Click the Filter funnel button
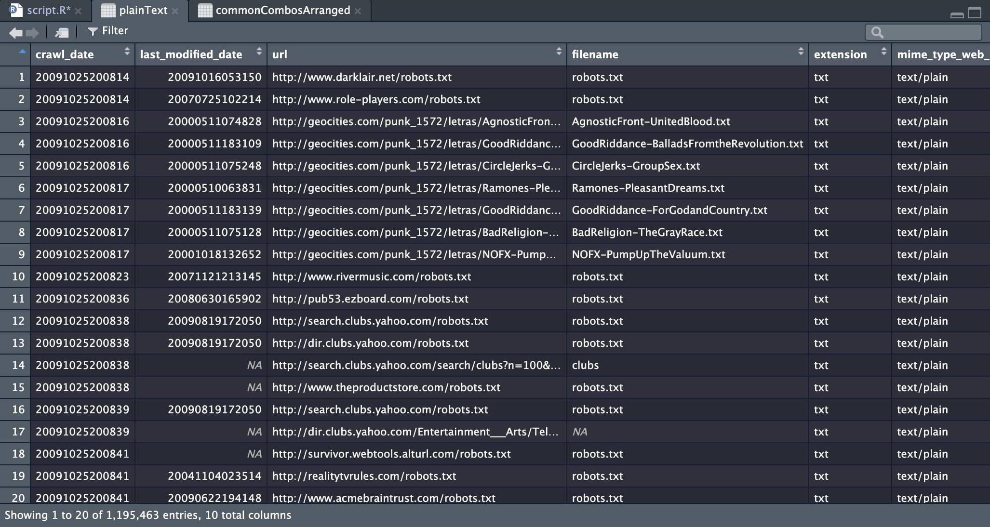 [x=108, y=31]
